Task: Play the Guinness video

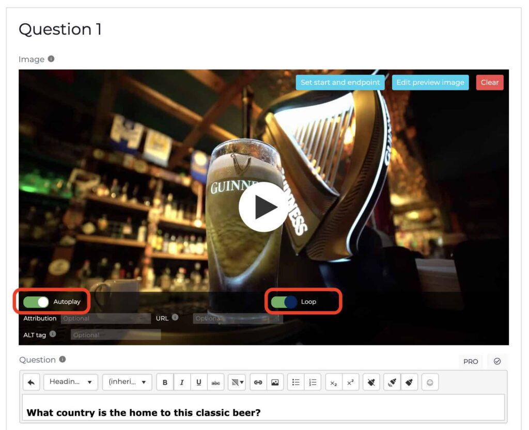Action: point(263,207)
